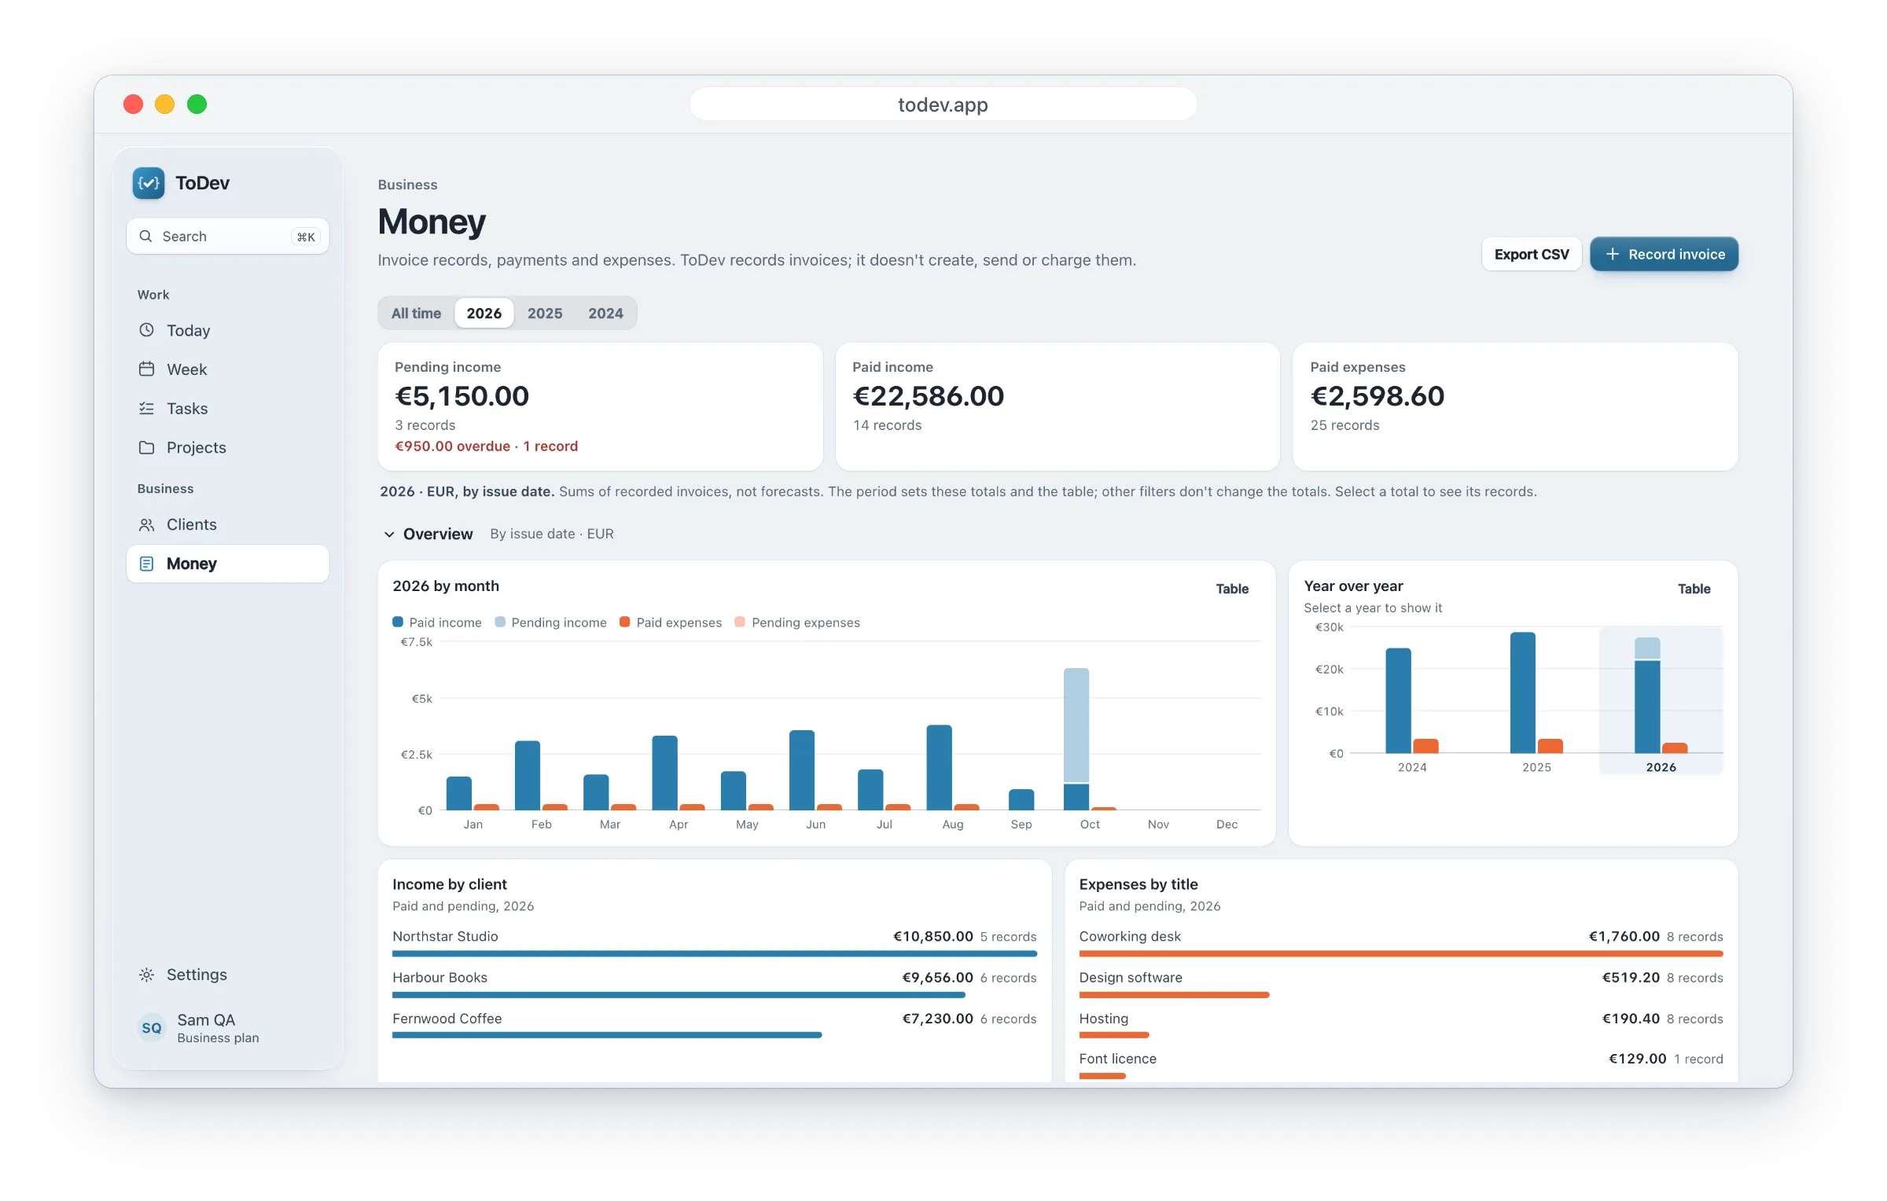This screenshot has width=1887, height=1201.
Task: Click the ⌘K shortcut badge
Action: coord(306,237)
